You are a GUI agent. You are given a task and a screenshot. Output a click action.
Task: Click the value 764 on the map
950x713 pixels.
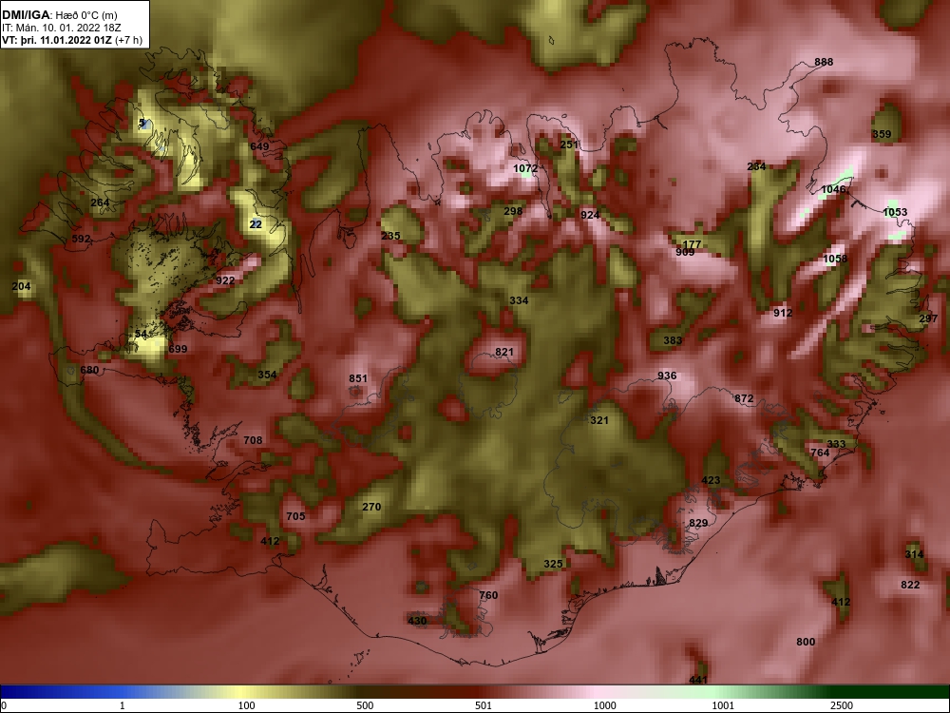[820, 453]
